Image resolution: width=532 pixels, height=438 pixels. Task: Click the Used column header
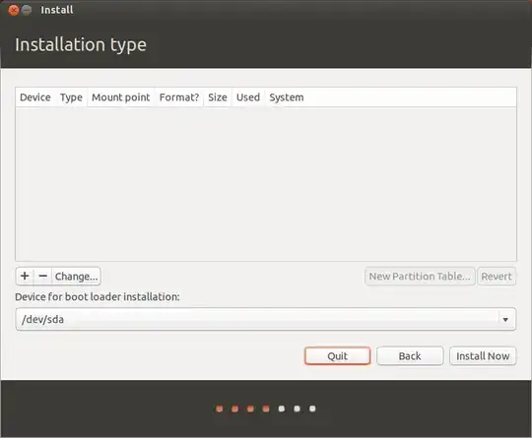(248, 97)
